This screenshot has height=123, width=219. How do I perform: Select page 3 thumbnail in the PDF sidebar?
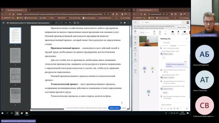15,76
